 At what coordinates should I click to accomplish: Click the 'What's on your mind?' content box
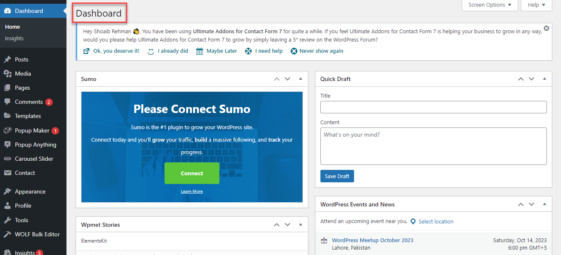pyautogui.click(x=433, y=146)
